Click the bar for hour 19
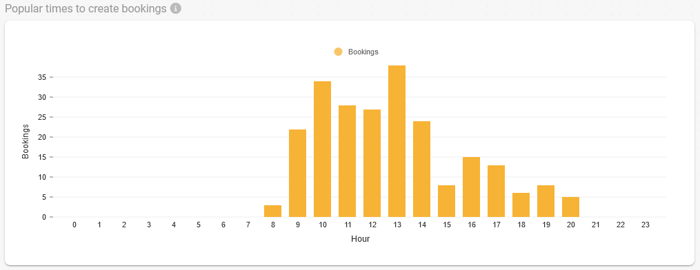This screenshot has height=270, width=700. (546, 201)
